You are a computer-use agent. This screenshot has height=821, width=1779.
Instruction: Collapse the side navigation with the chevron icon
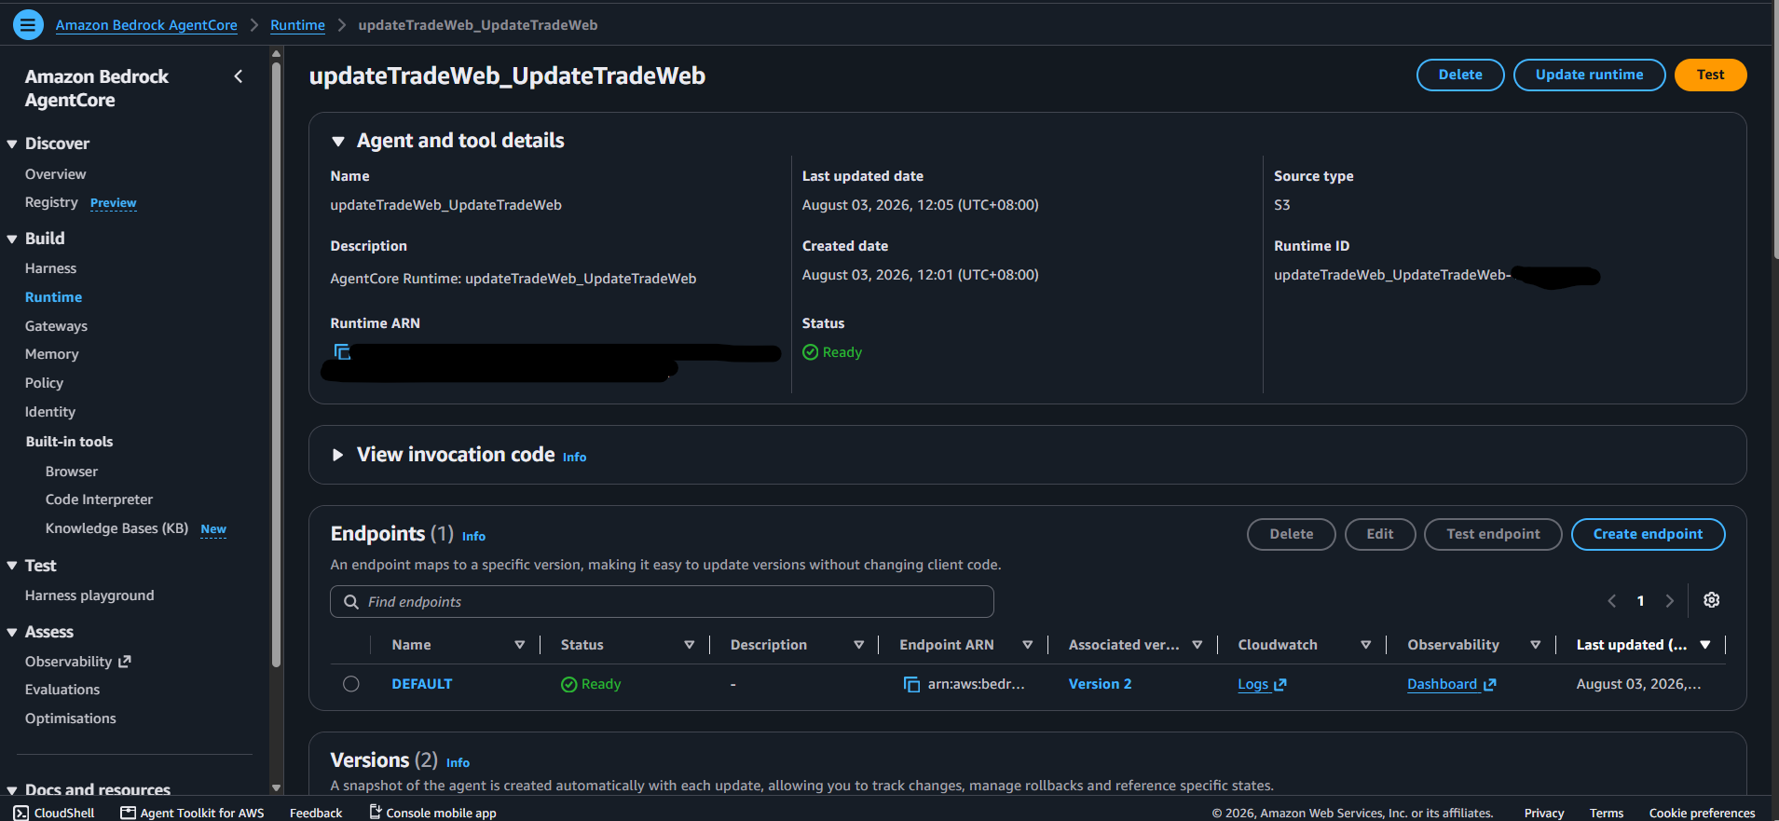239,76
